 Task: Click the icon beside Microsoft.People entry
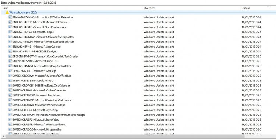coord(10,32)
